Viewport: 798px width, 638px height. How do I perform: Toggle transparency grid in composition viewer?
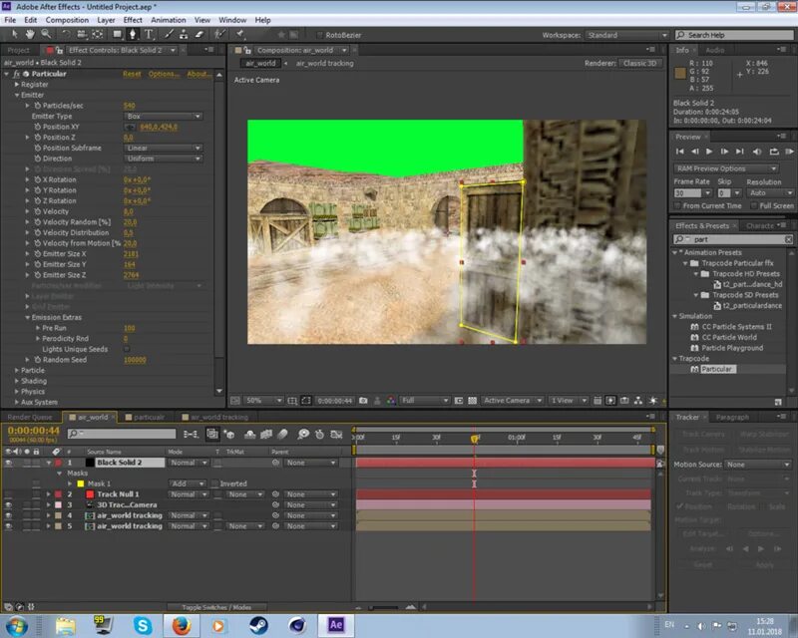[472, 401]
